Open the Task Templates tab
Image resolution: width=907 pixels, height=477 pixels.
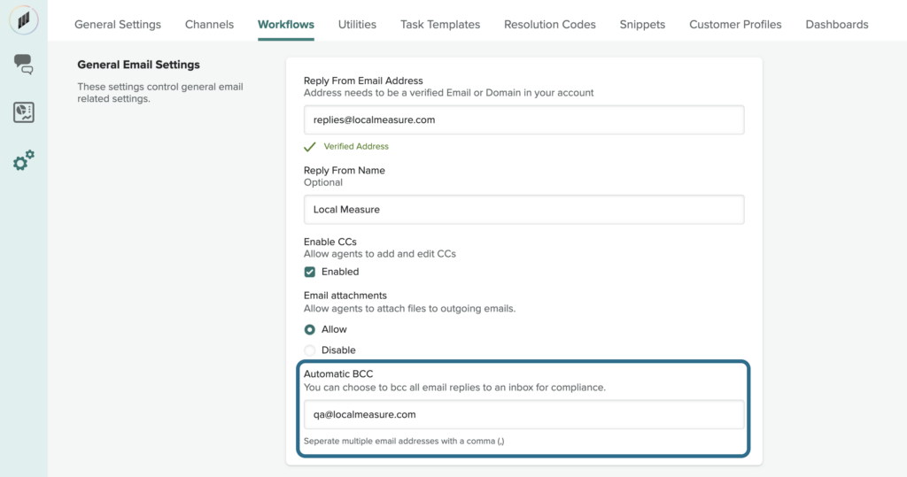click(440, 25)
